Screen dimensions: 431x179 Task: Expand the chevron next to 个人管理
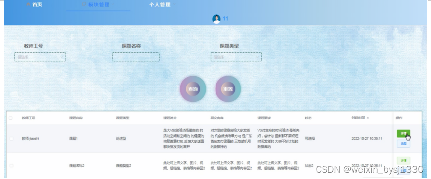click(x=174, y=4)
